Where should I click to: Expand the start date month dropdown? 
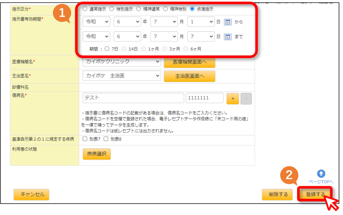164,22
